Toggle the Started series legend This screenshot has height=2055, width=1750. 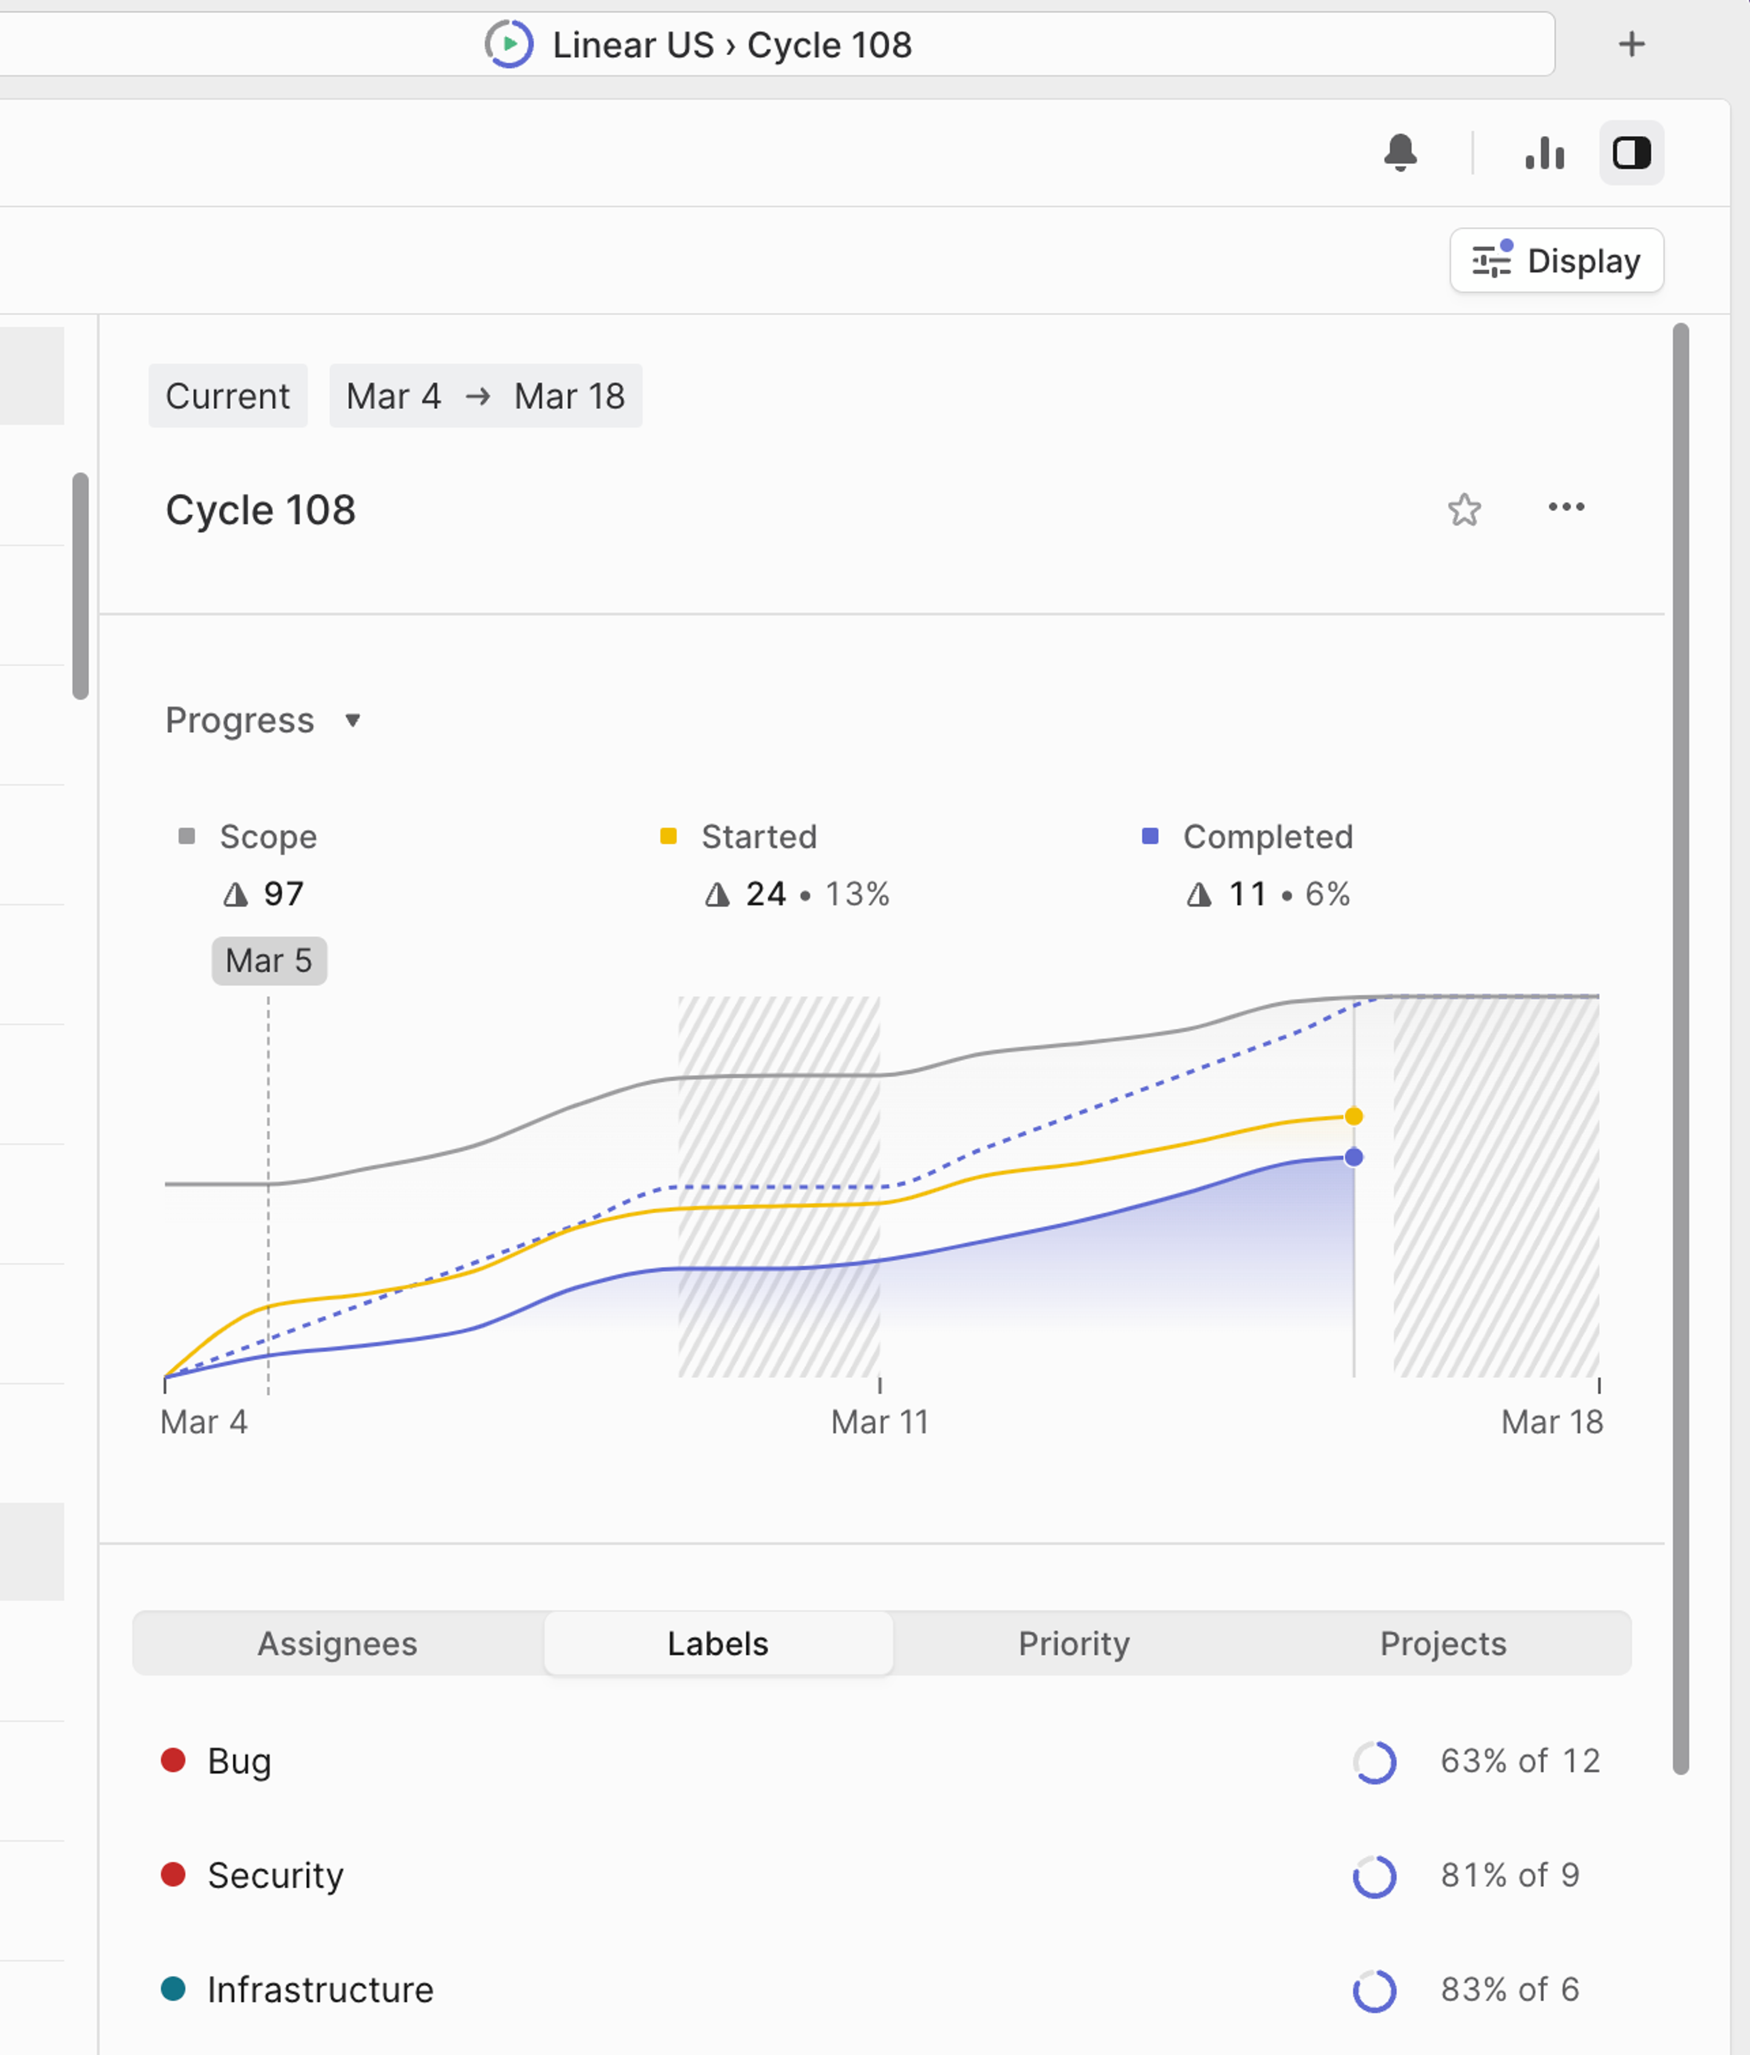click(x=758, y=837)
